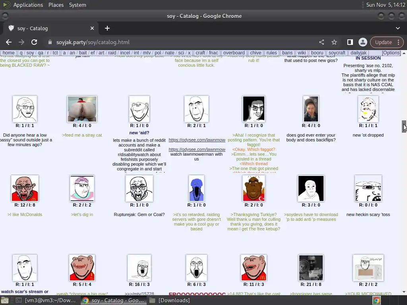Click the vertical scrollbar thumb
Screen dimensions: 407x305
tap(404, 127)
